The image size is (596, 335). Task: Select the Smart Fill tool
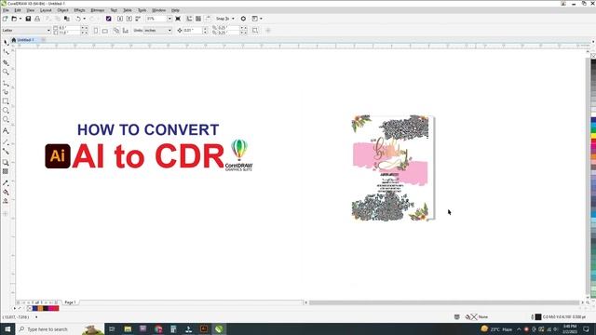pyautogui.click(x=6, y=201)
